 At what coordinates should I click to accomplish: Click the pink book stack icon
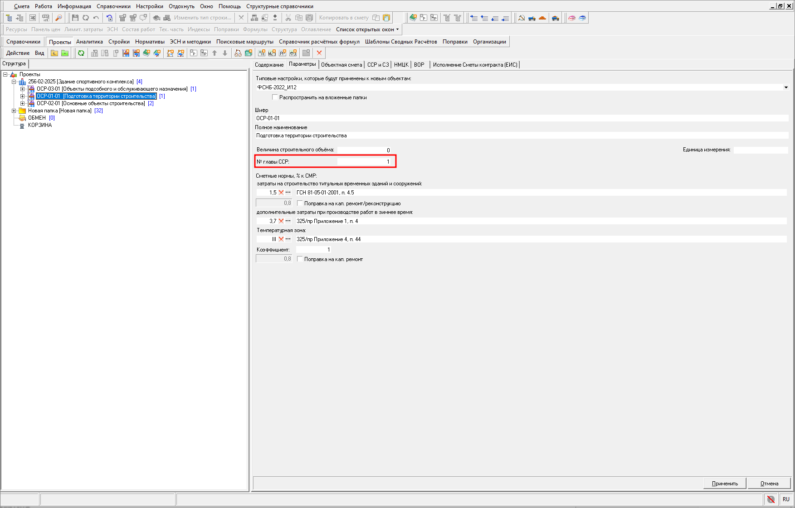pos(572,18)
